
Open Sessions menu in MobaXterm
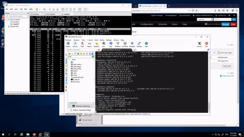(x=76, y=40)
